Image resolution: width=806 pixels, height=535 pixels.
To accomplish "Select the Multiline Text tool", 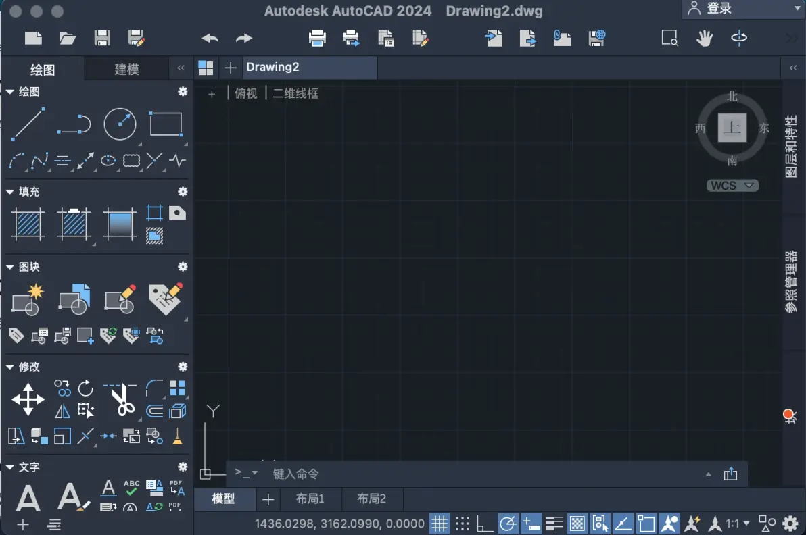I will coord(28,498).
